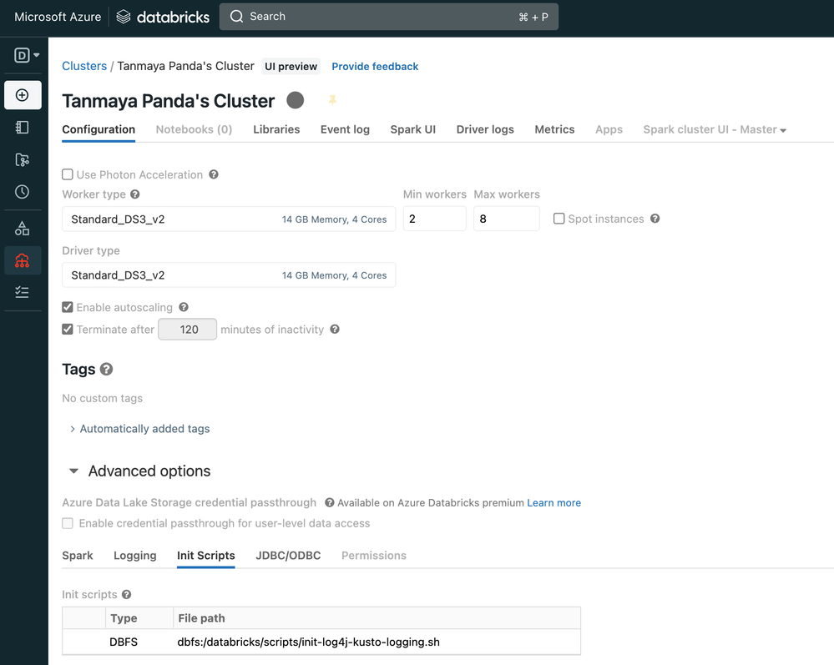Click the databricks logo

[x=163, y=17]
